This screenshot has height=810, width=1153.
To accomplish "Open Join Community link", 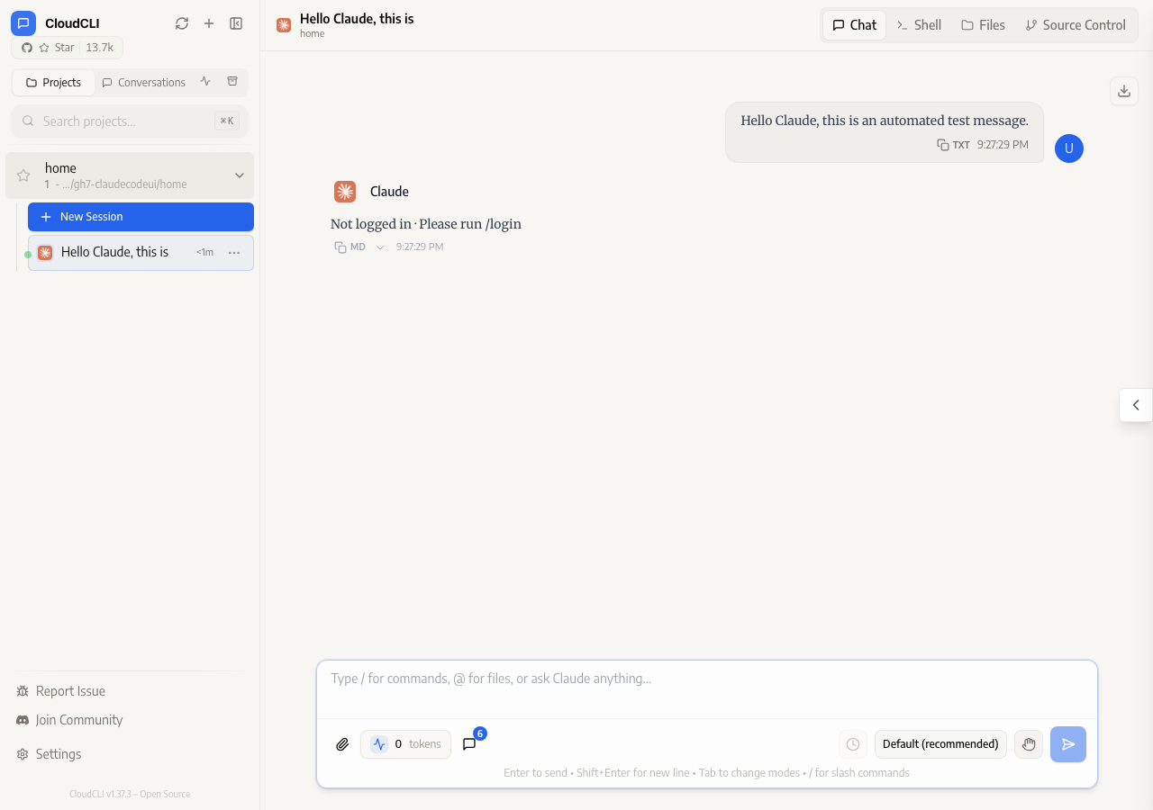I will click(x=69, y=720).
